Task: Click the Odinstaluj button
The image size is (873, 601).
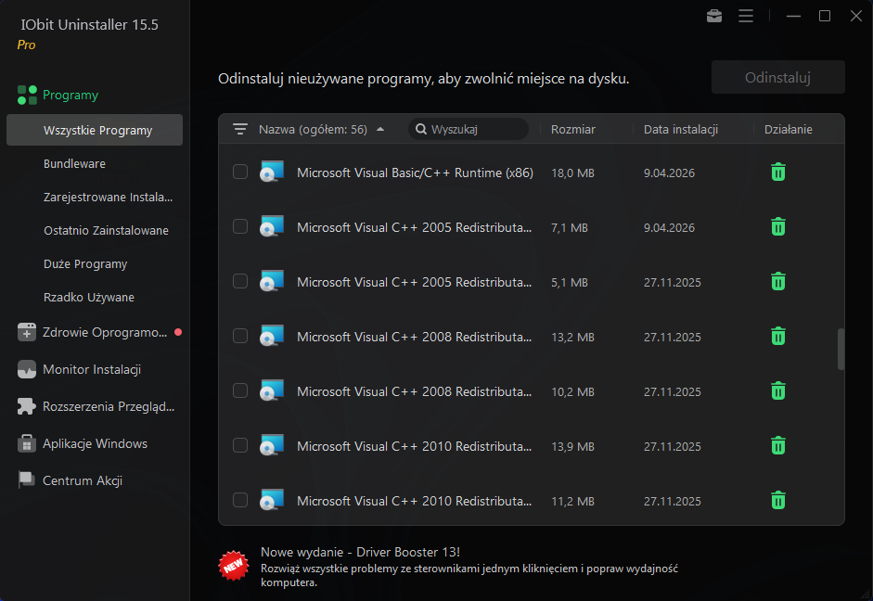Action: (x=777, y=77)
